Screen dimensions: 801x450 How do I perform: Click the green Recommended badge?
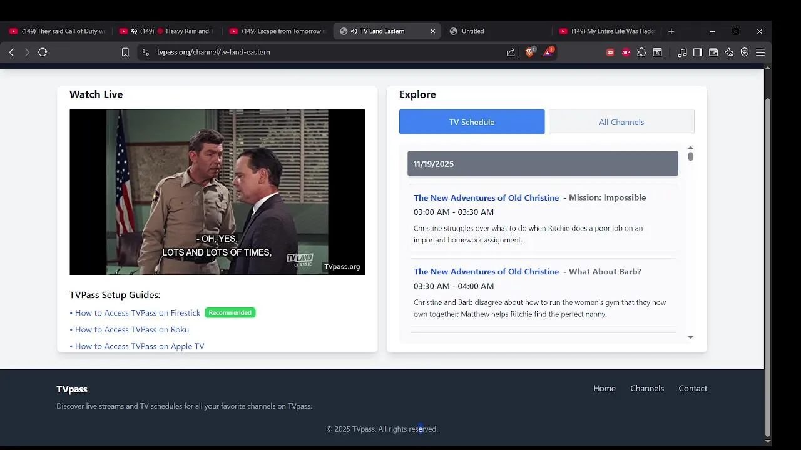230,313
